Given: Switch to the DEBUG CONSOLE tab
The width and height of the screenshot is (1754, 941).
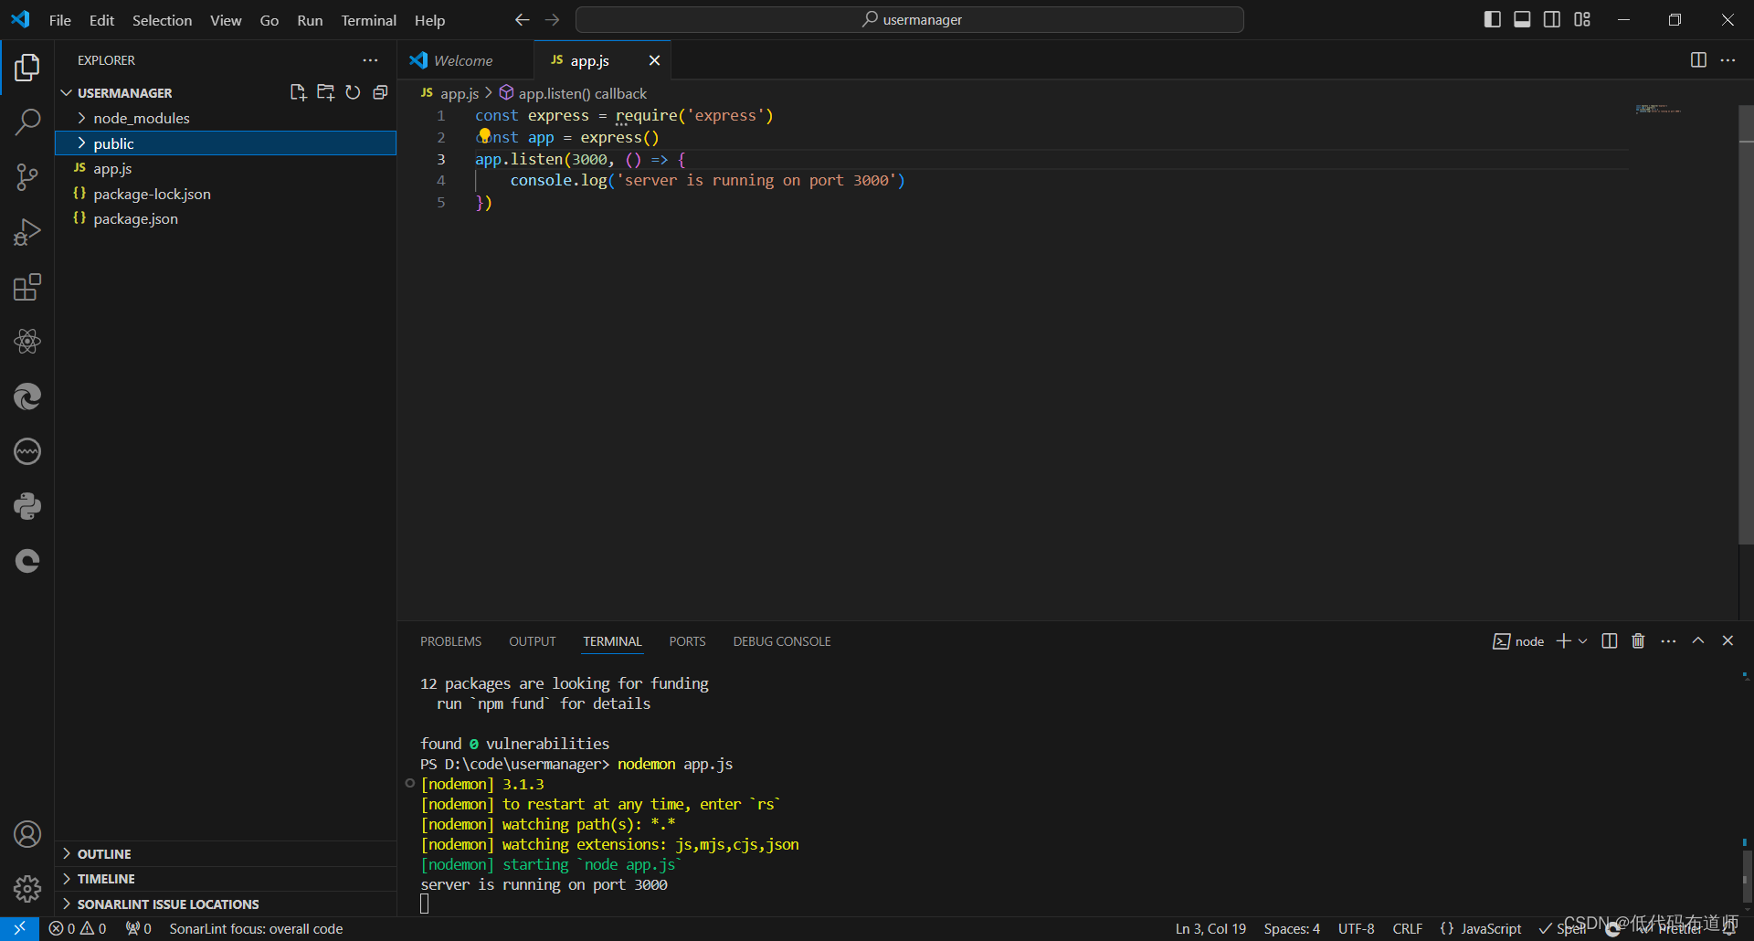Looking at the screenshot, I should [x=782, y=641].
